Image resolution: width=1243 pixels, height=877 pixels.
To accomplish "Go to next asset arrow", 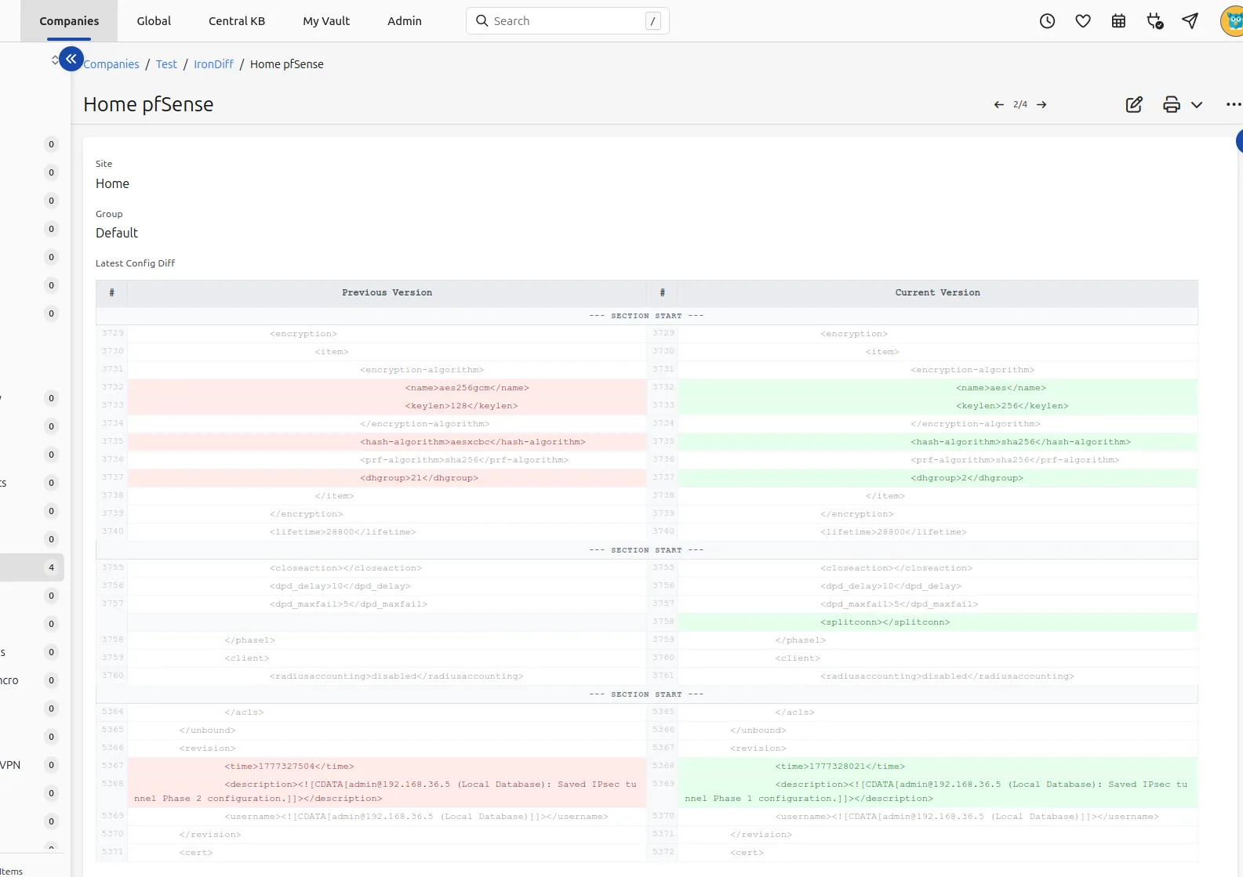I will (x=1041, y=104).
